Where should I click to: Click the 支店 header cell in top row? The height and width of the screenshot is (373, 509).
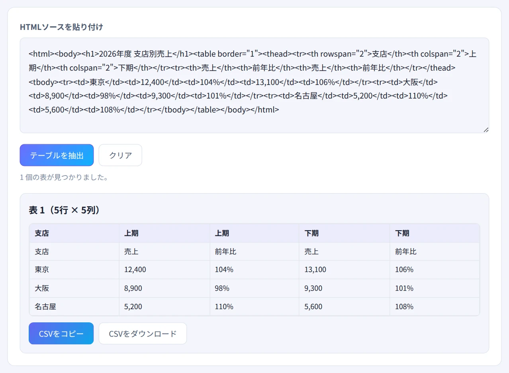[74, 233]
